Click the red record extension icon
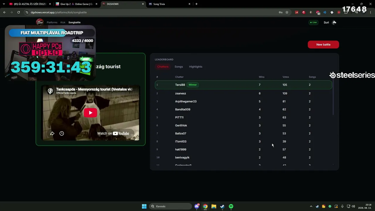375x211 pixels. (339, 12)
